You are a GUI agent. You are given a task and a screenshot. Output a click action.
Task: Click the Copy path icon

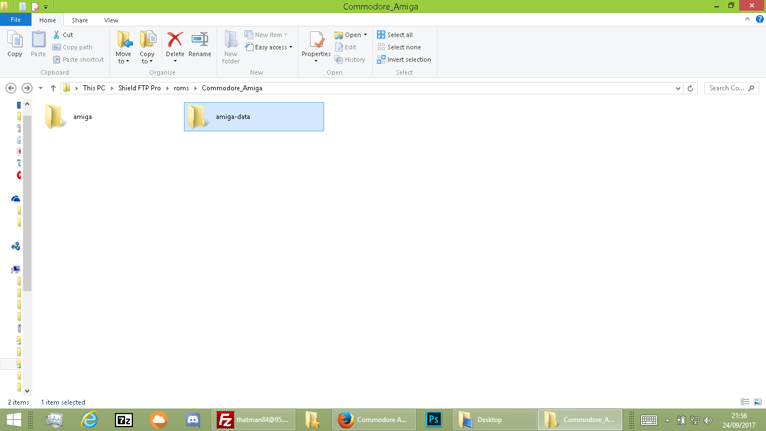pyautogui.click(x=73, y=47)
